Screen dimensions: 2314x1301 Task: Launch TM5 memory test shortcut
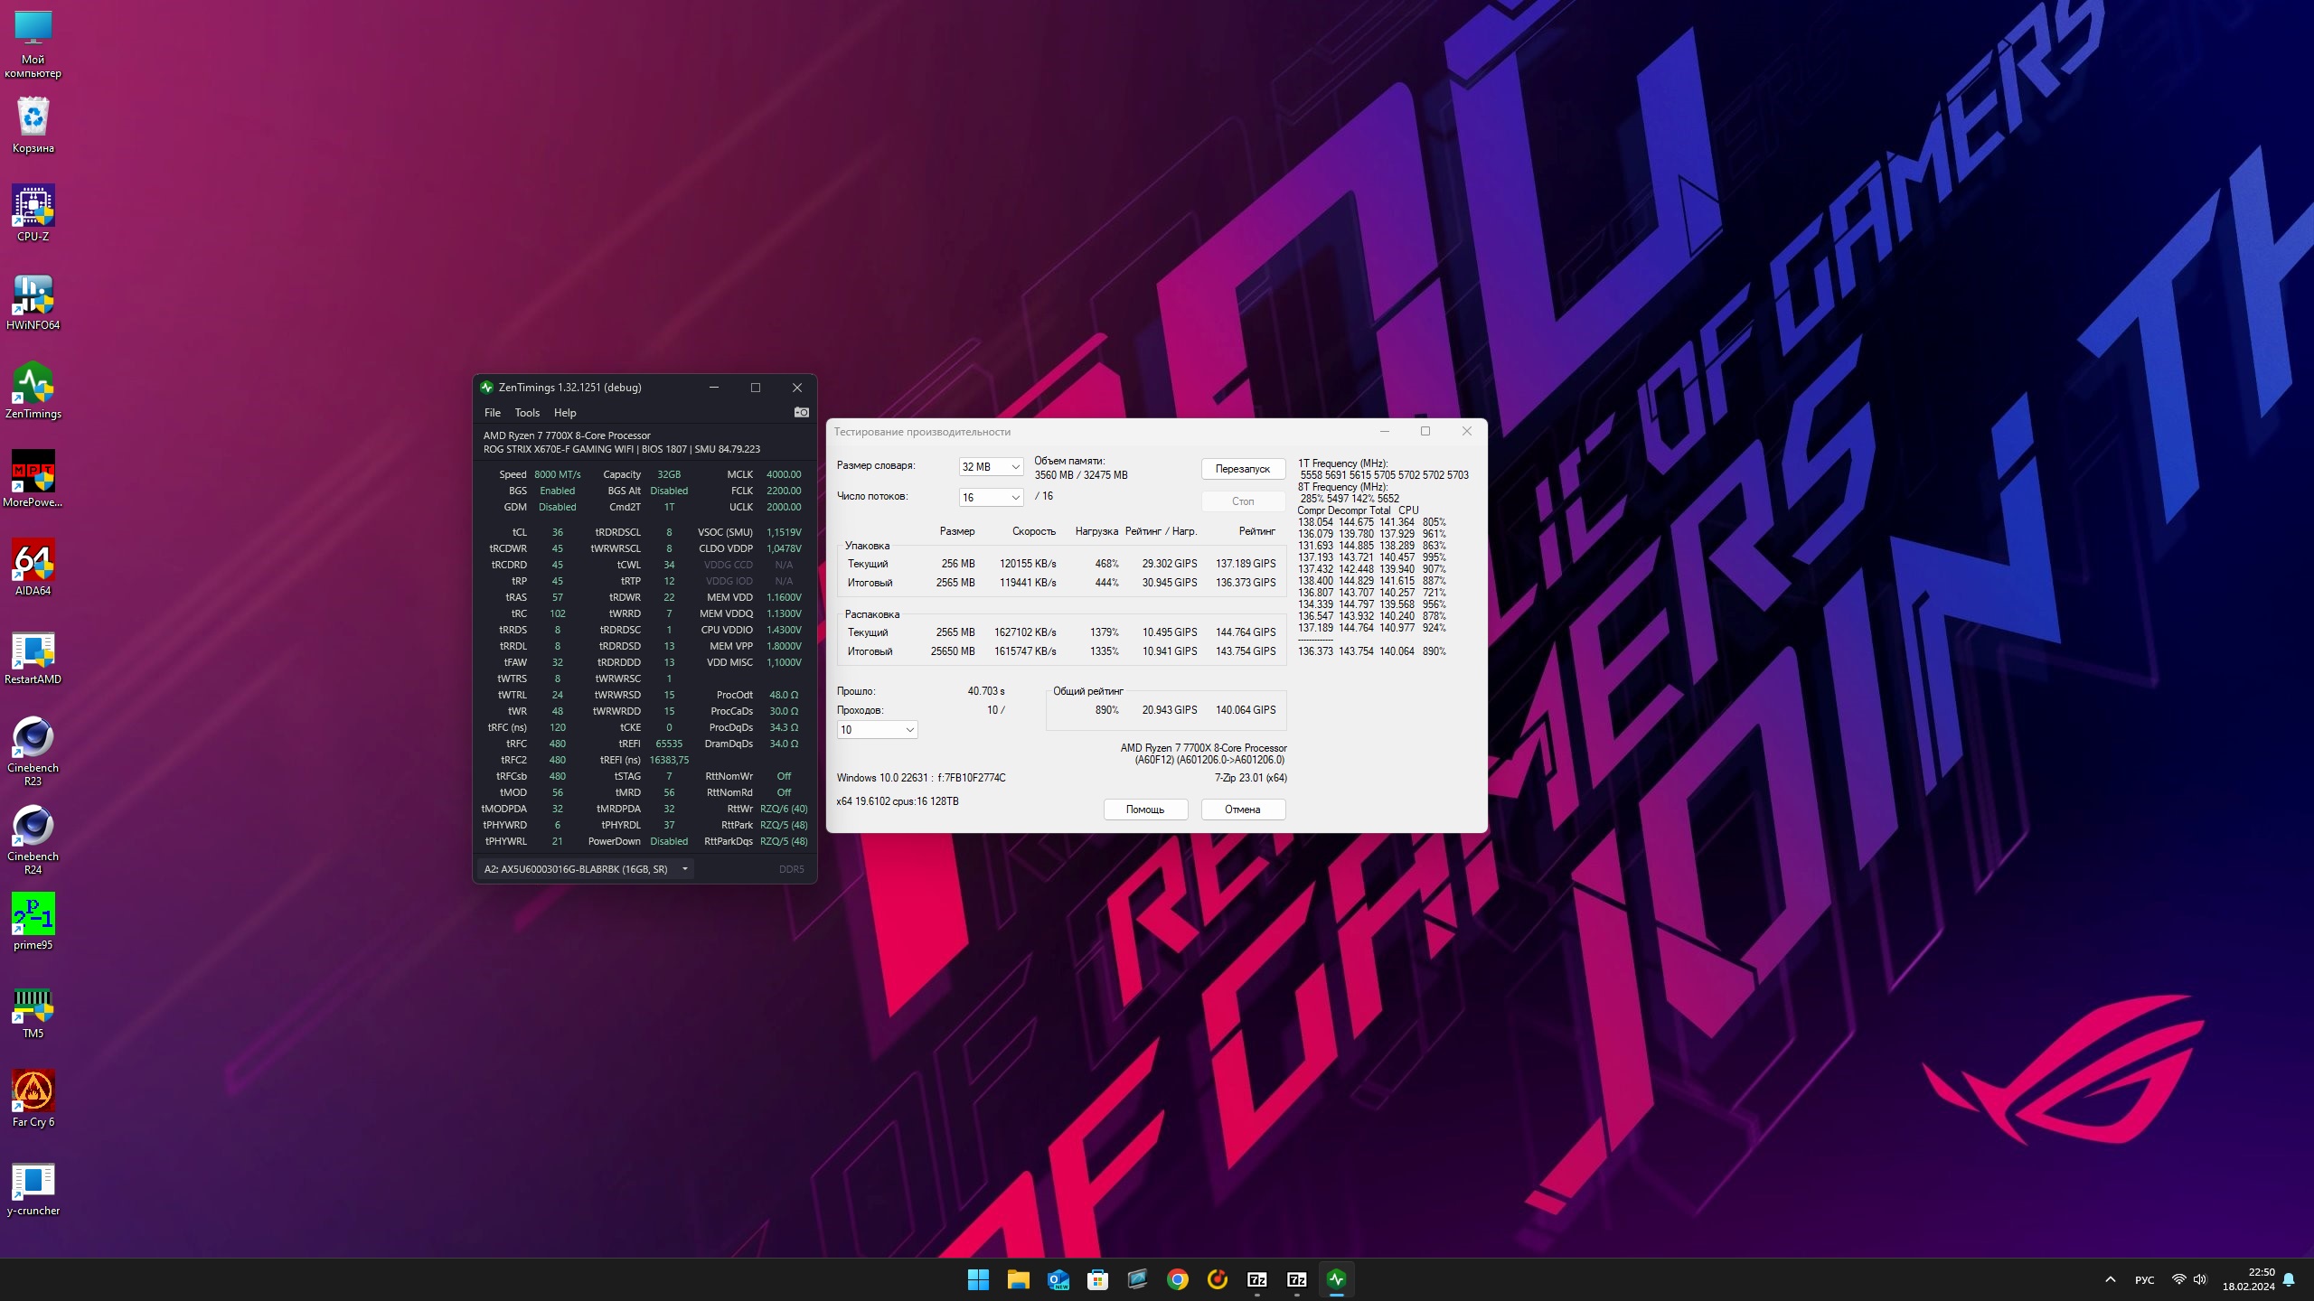coord(33,1004)
